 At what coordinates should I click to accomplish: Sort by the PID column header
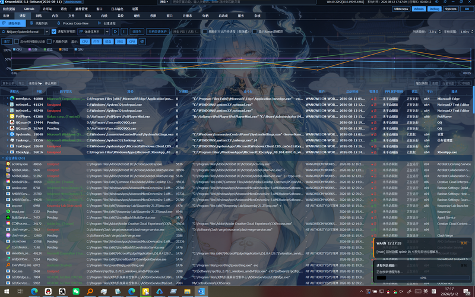click(39, 91)
